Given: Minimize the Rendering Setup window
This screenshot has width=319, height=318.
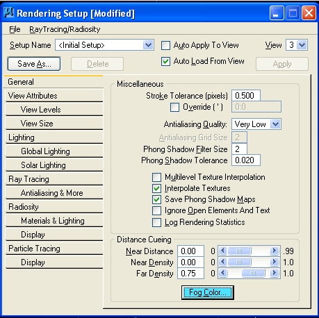Looking at the screenshot, I should pos(277,13).
